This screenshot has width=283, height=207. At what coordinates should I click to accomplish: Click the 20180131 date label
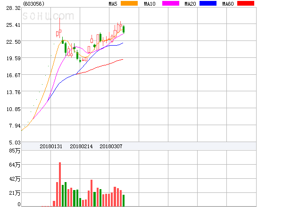51,146
